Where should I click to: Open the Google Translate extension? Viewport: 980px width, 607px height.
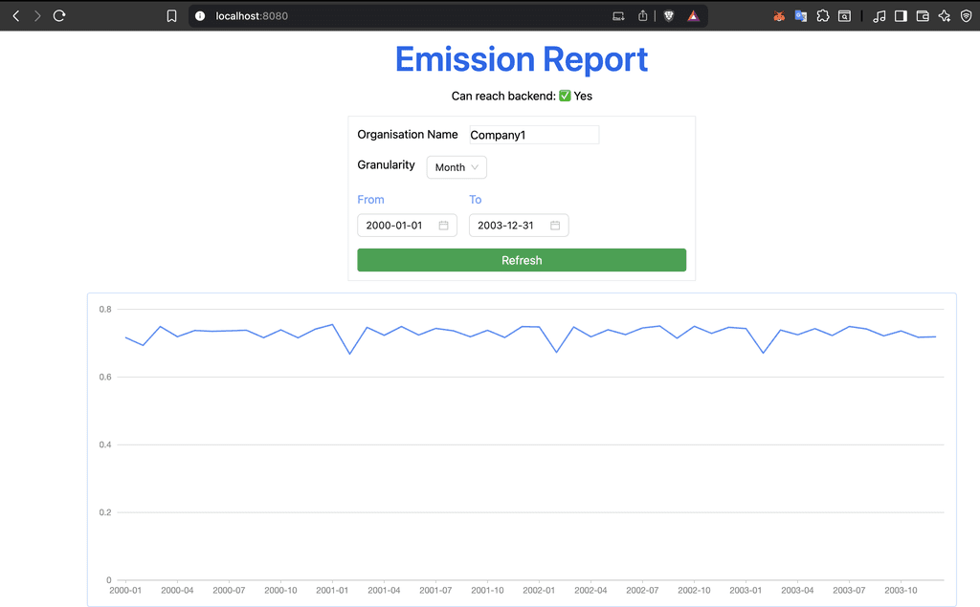click(801, 16)
